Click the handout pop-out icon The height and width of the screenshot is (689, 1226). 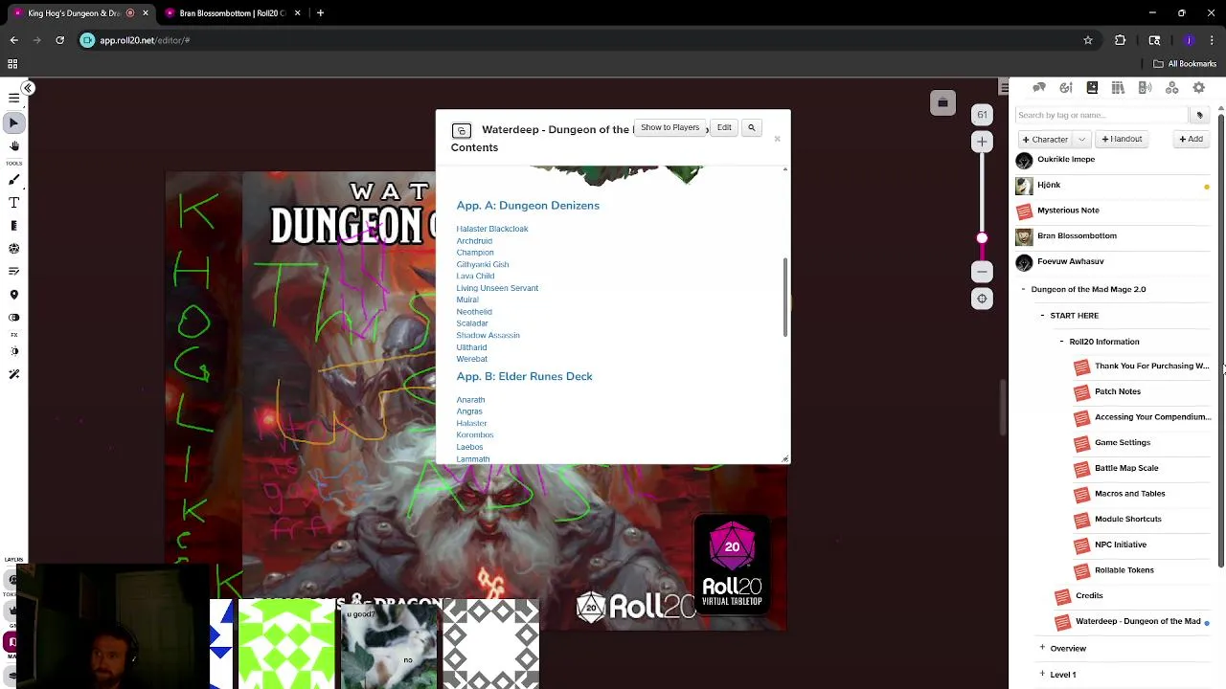(461, 130)
